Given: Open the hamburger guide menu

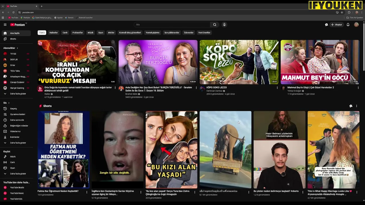Looking at the screenshot, I should pos(5,25).
